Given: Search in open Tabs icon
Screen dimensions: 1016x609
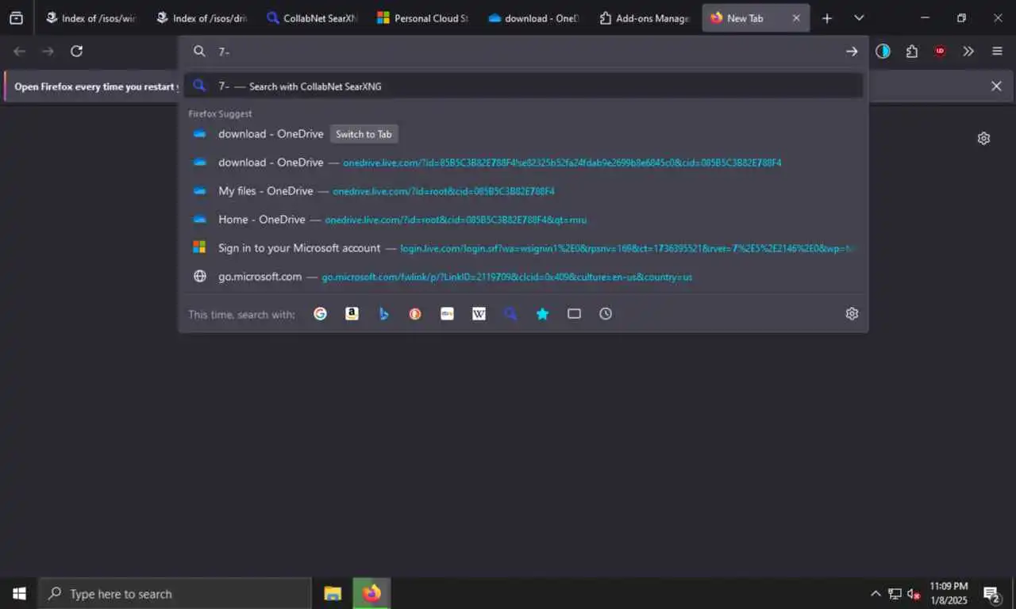Looking at the screenshot, I should [574, 314].
